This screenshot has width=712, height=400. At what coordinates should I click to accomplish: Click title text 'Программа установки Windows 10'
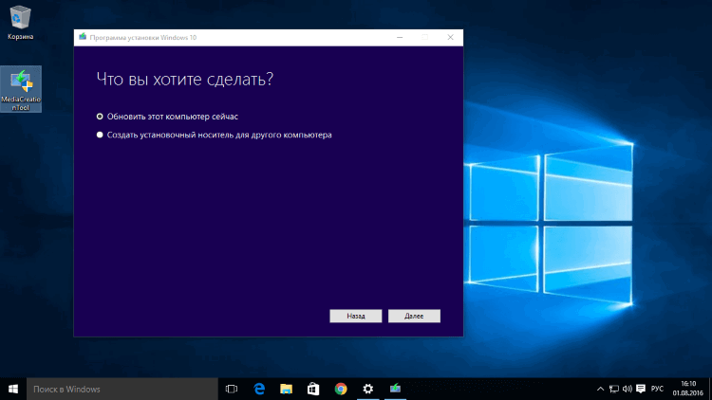[143, 38]
